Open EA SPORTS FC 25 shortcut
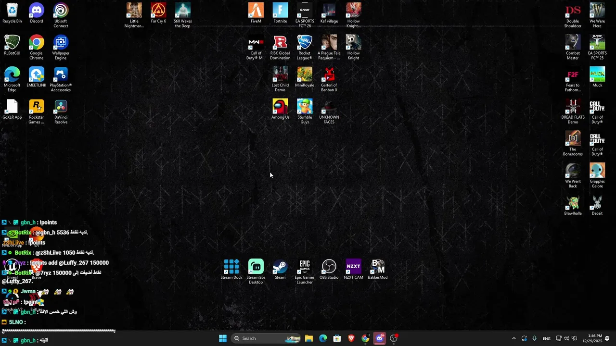Viewport: 616px width, 346px height. [x=597, y=47]
